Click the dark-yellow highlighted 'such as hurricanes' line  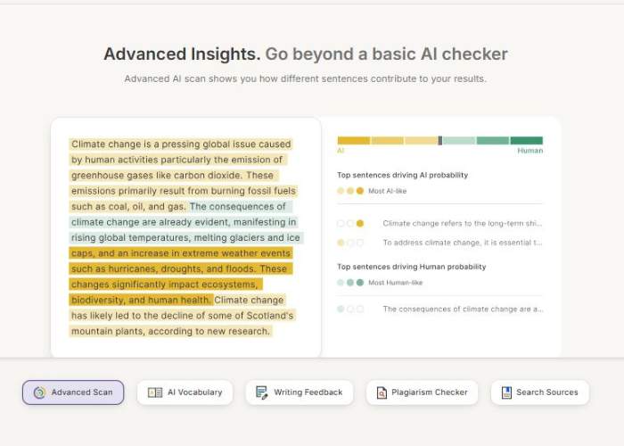181,268
